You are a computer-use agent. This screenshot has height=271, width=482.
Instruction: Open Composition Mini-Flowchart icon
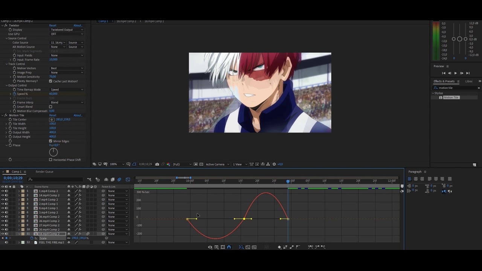pos(89,180)
